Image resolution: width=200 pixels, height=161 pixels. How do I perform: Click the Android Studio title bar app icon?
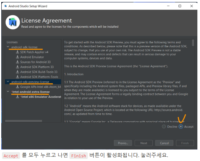(x=6, y=6)
